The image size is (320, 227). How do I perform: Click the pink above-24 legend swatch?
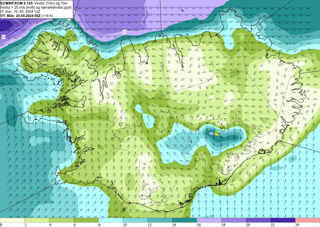[x=308, y=220]
